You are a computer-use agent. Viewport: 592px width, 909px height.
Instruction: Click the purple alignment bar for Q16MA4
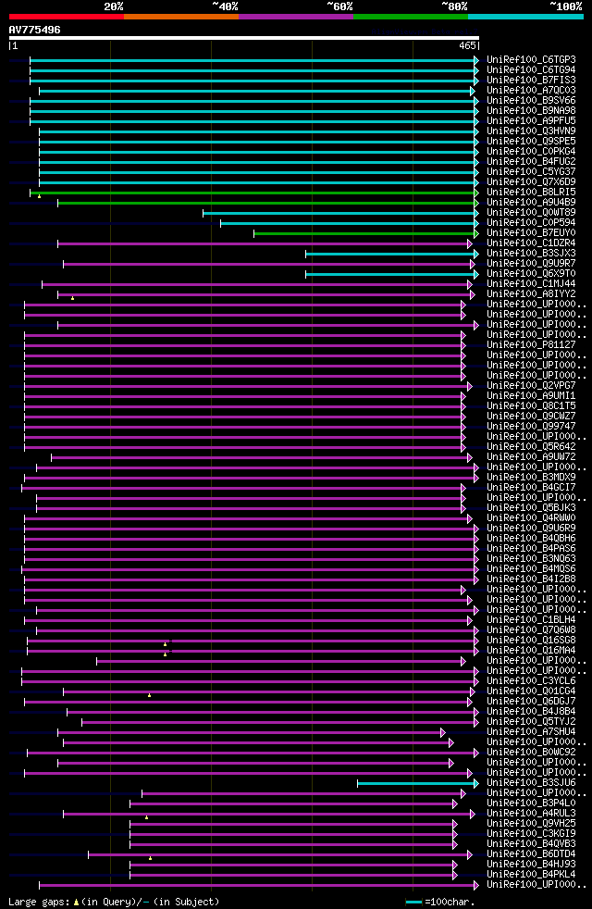click(x=253, y=651)
